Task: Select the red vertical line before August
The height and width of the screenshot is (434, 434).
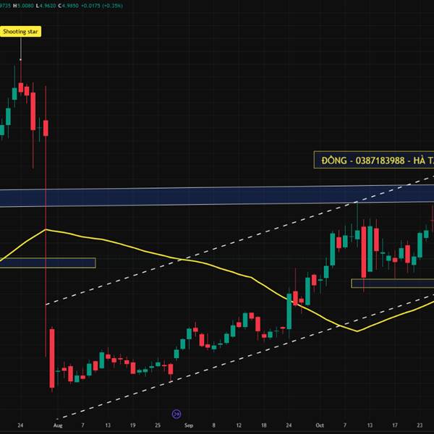Action: 46,221
